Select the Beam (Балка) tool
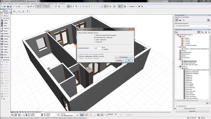Image resolution: width=211 pixels, height=119 pixels. (5, 31)
